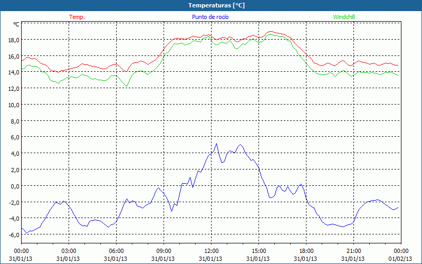Click the red temperature peak near 15:45

(x=271, y=32)
